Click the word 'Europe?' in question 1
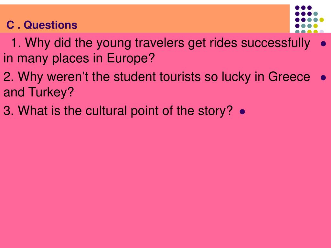This screenshot has height=248, width=331. pyautogui.click(x=131, y=58)
